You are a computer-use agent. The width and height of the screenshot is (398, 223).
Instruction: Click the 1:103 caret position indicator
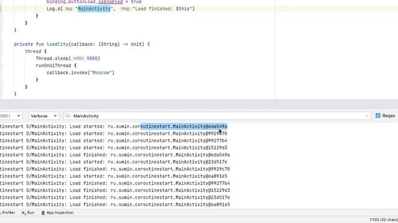click(384, 220)
